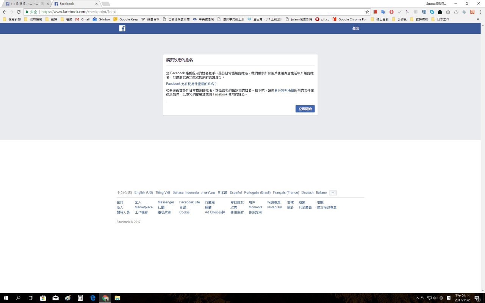
Task: Open the Ad Choices footer link
Action: pos(215,212)
